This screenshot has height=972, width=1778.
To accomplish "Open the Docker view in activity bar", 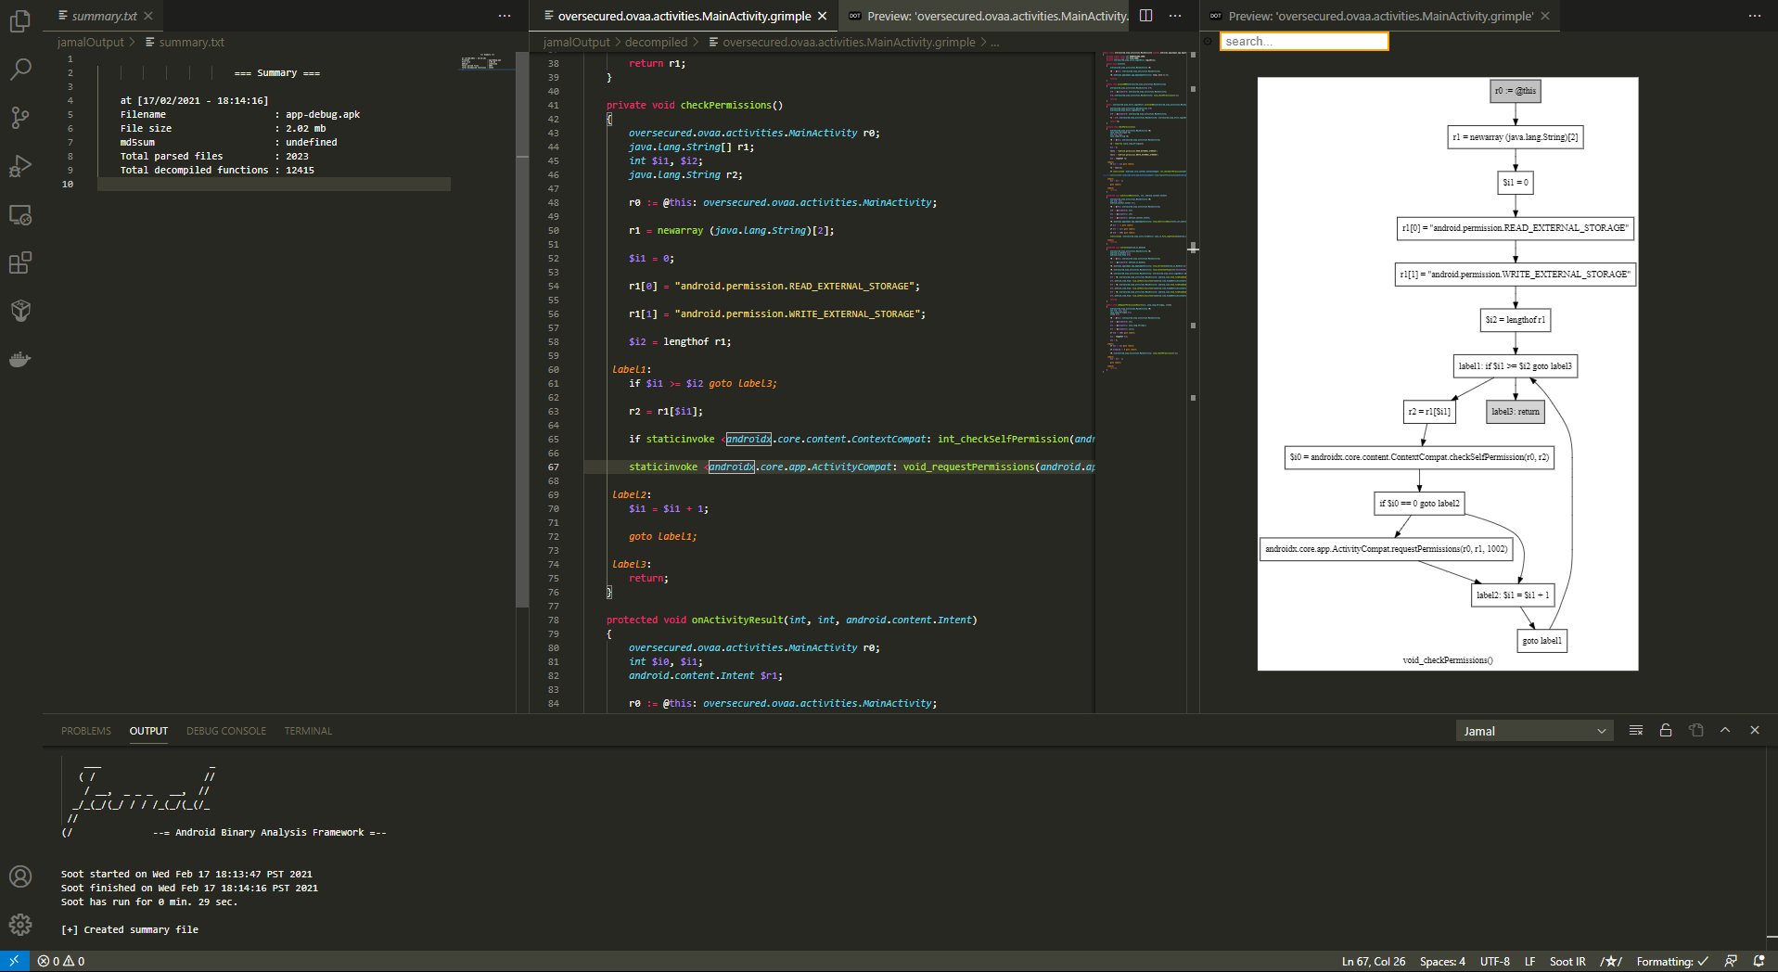I will pos(20,360).
